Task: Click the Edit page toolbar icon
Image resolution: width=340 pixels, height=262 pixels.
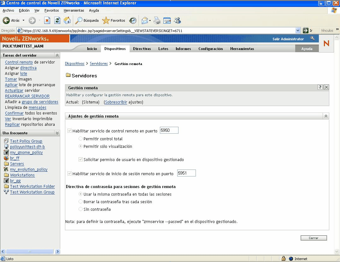Action: click(x=167, y=20)
